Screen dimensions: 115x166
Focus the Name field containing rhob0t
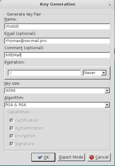[57, 26]
